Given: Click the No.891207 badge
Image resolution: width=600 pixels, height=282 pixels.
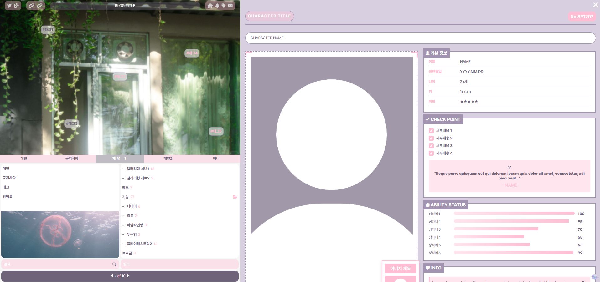Looking at the screenshot, I should pyautogui.click(x=582, y=17).
